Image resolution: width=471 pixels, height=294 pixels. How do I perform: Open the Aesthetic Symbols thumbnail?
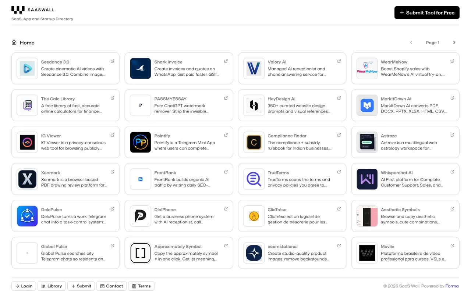367,216
